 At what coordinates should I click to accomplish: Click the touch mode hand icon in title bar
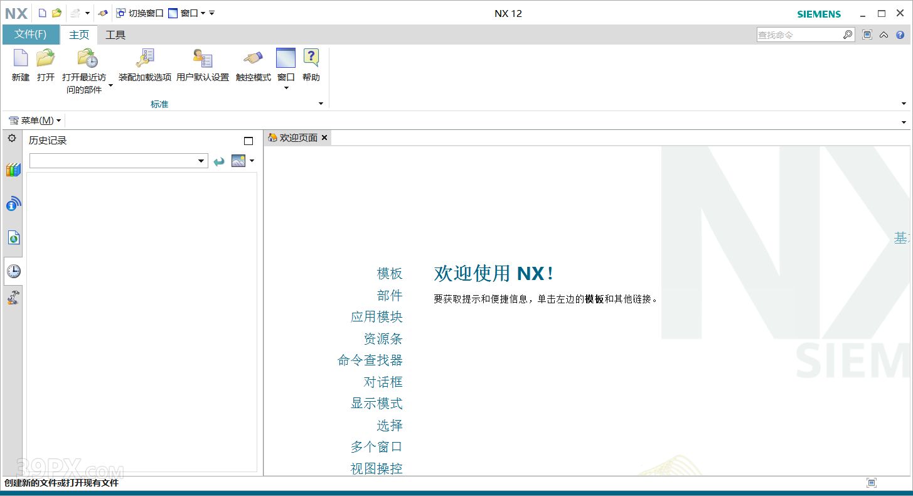coord(103,13)
